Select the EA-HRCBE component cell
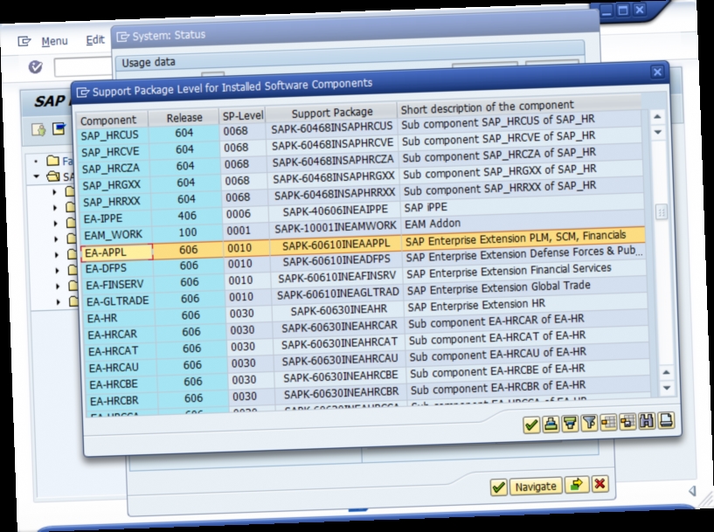The height and width of the screenshot is (532, 714). 123,384
